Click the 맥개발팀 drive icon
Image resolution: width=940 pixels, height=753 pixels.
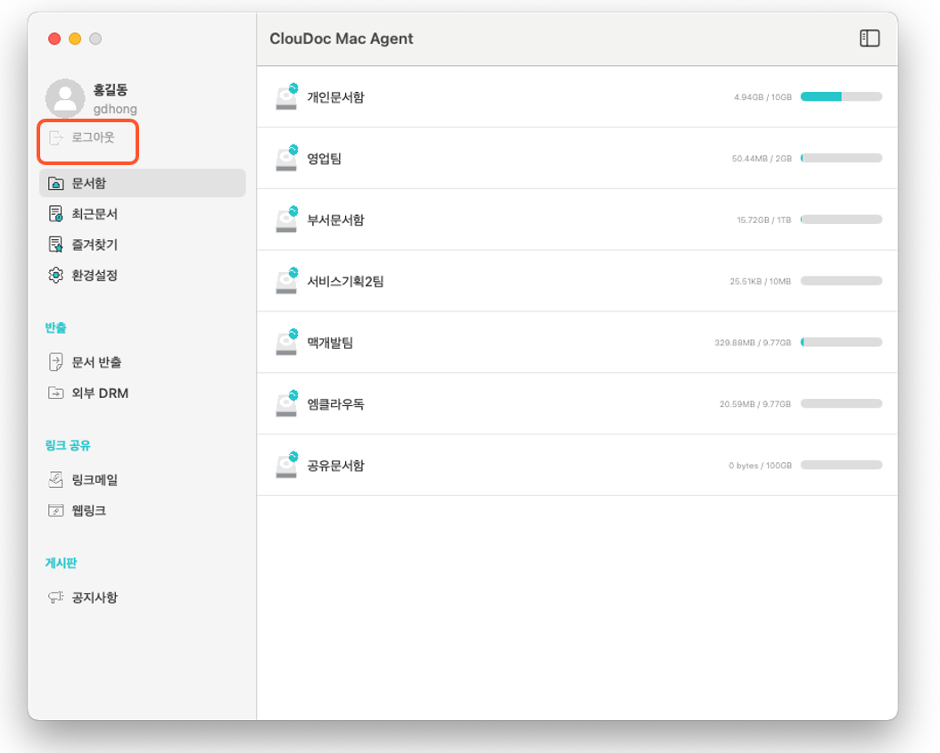click(286, 342)
